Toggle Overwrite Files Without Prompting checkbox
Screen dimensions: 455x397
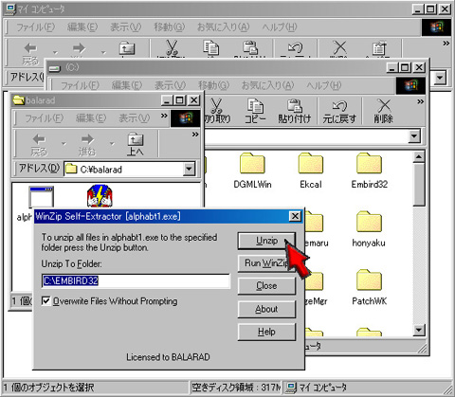(46, 301)
